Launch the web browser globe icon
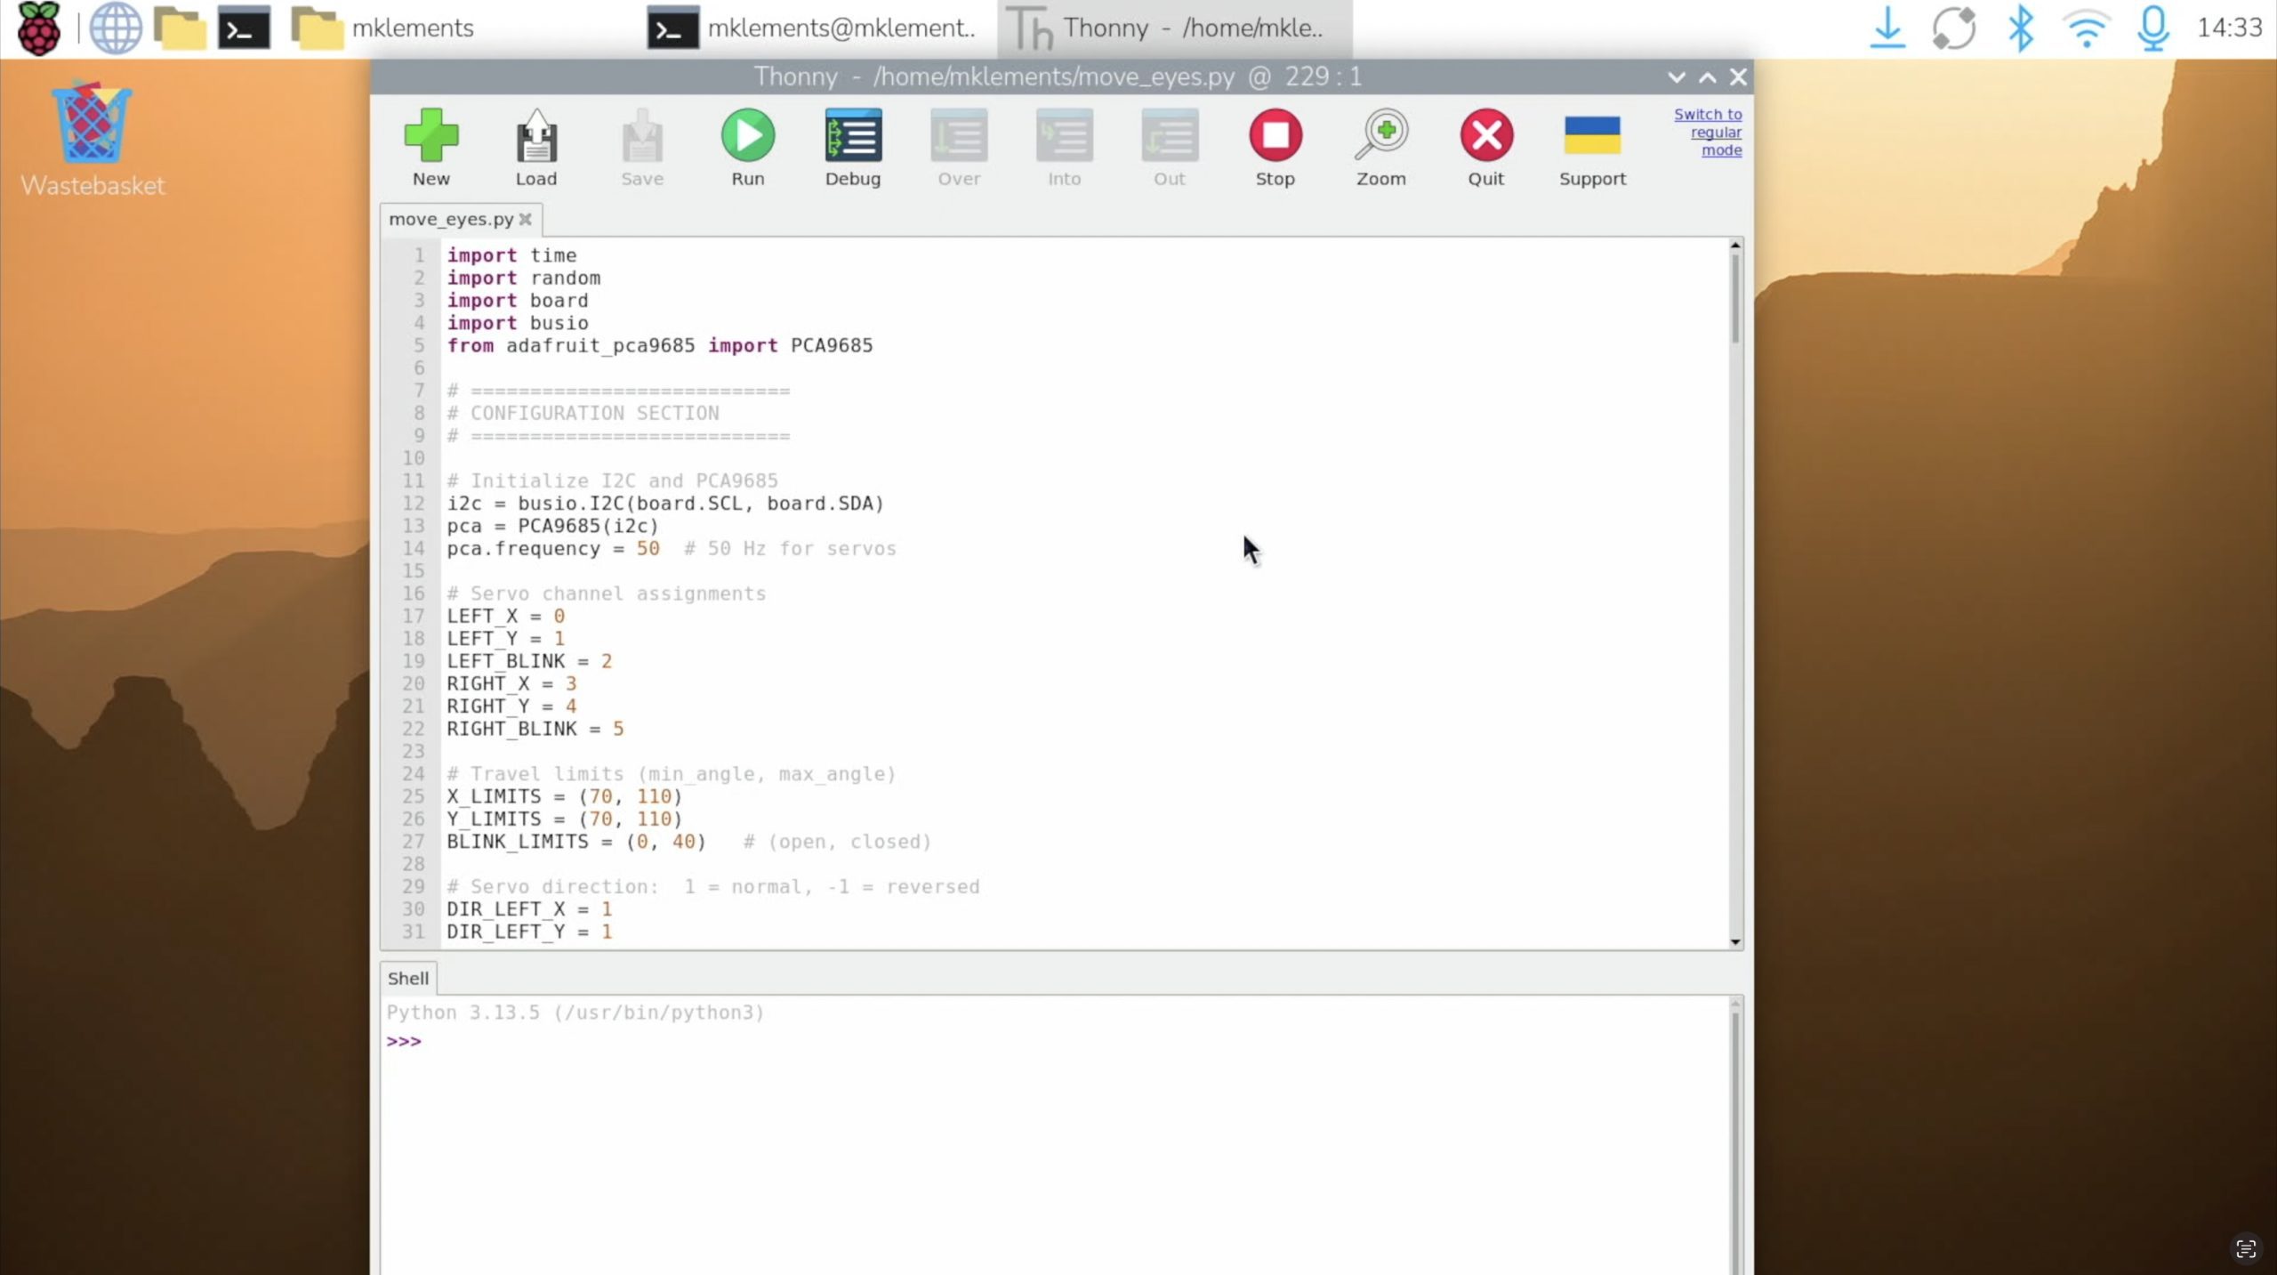 coord(116,28)
